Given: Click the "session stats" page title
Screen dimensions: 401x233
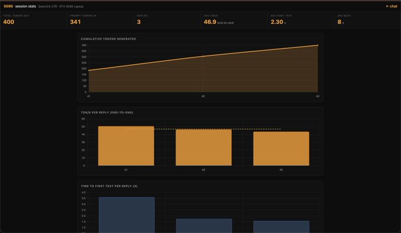Looking at the screenshot, I should click(25, 6).
